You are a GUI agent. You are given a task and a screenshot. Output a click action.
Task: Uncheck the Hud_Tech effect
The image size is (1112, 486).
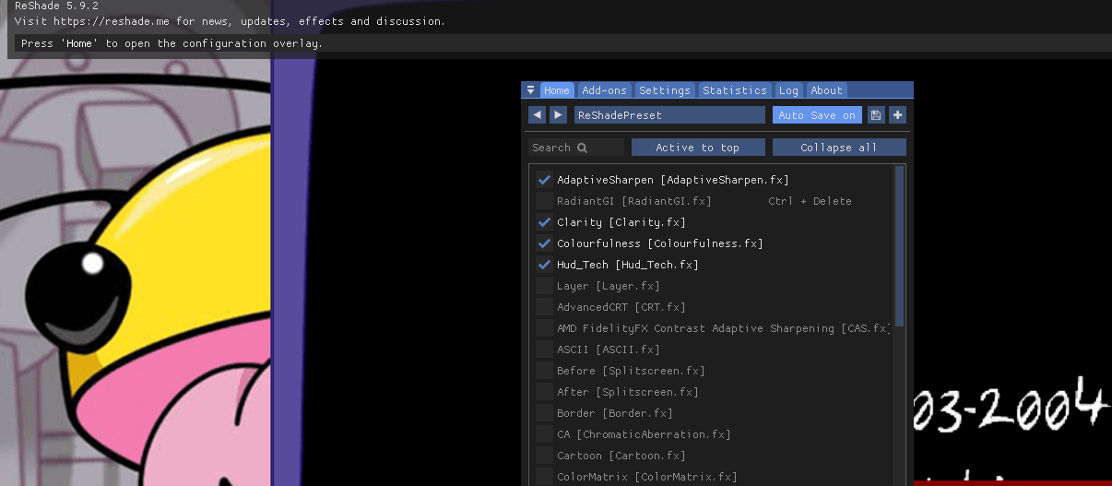(x=544, y=265)
